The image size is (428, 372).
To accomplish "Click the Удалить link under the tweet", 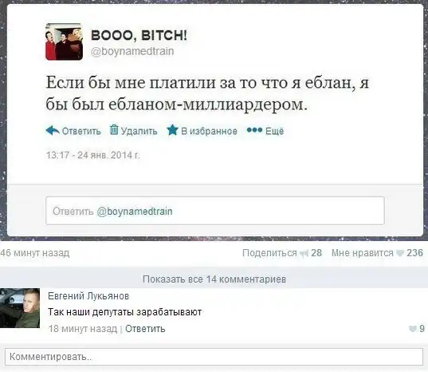I will coord(139,131).
